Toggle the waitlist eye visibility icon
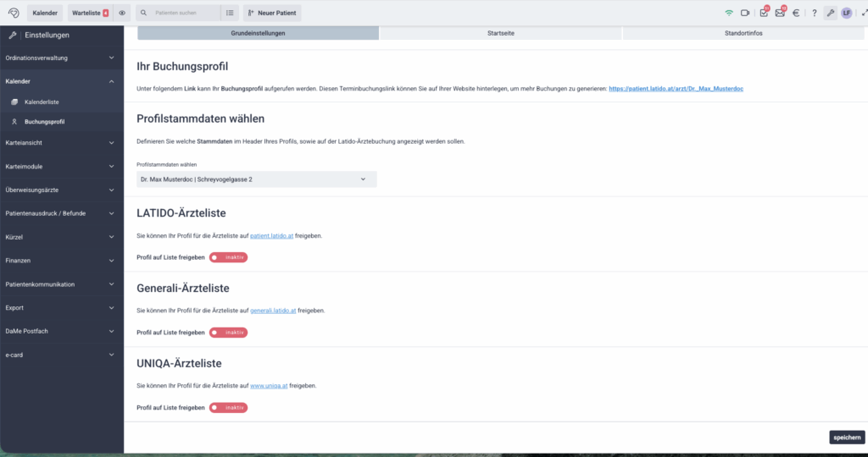Screen dimensions: 868x457 tap(122, 13)
